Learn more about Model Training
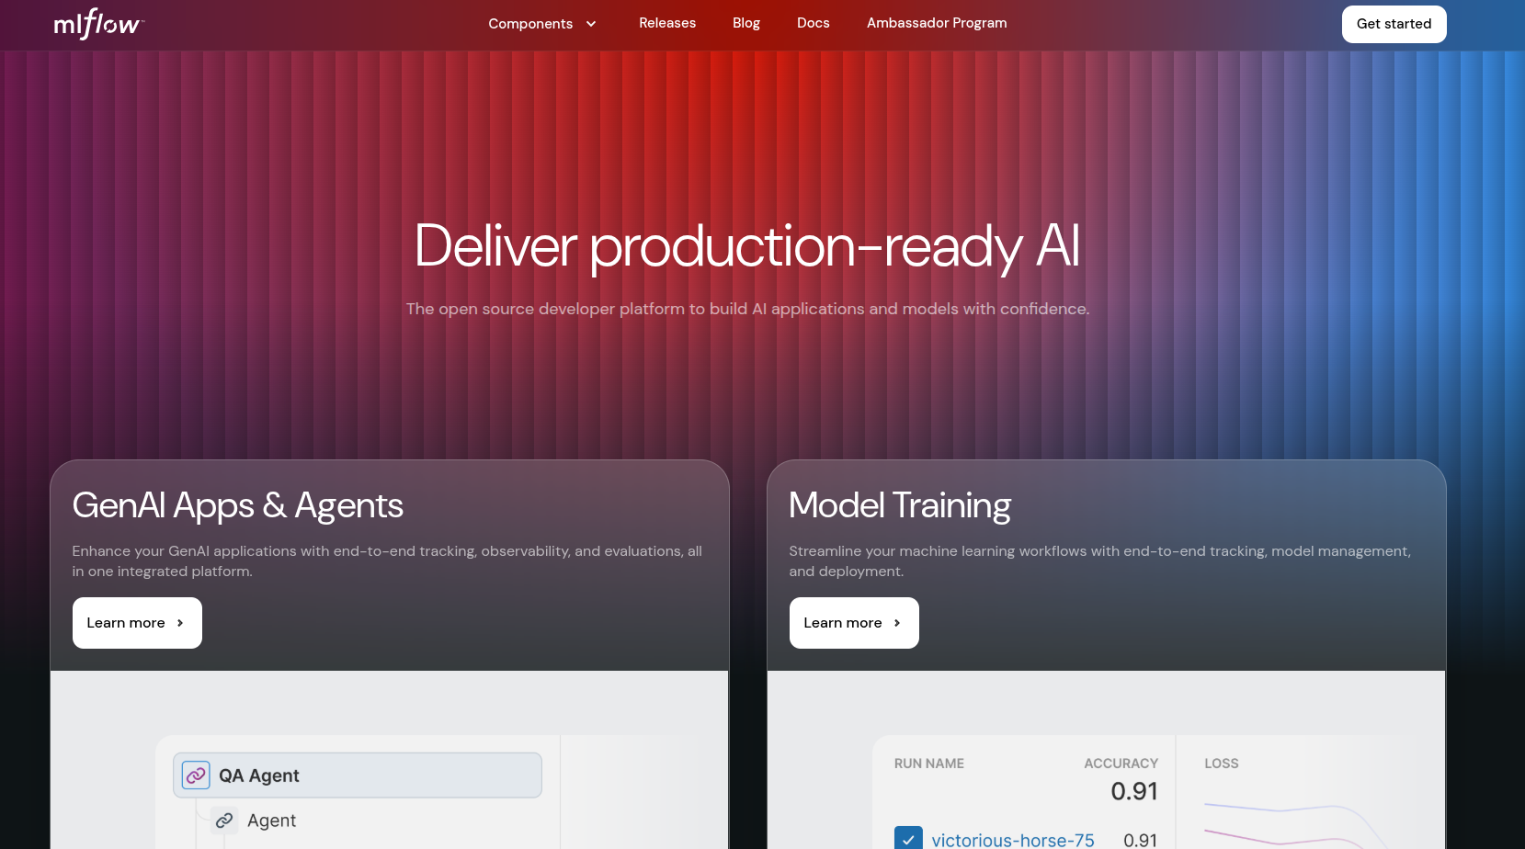Image resolution: width=1525 pixels, height=849 pixels. point(853,623)
